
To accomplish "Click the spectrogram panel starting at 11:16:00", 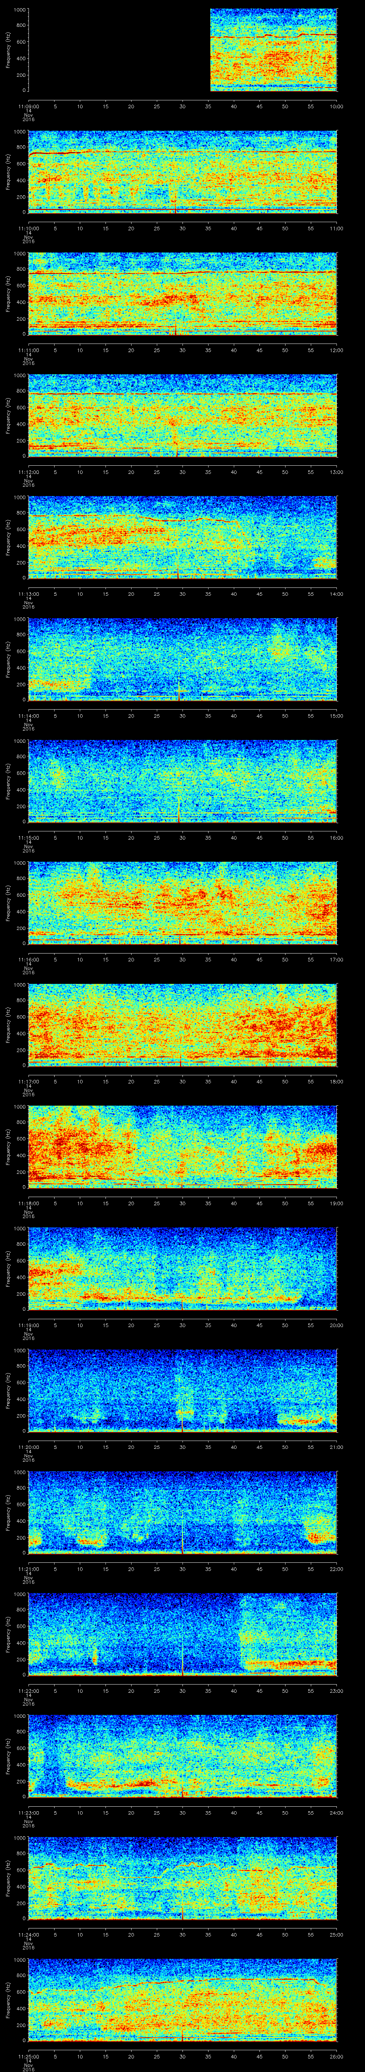I will pos(183,903).
